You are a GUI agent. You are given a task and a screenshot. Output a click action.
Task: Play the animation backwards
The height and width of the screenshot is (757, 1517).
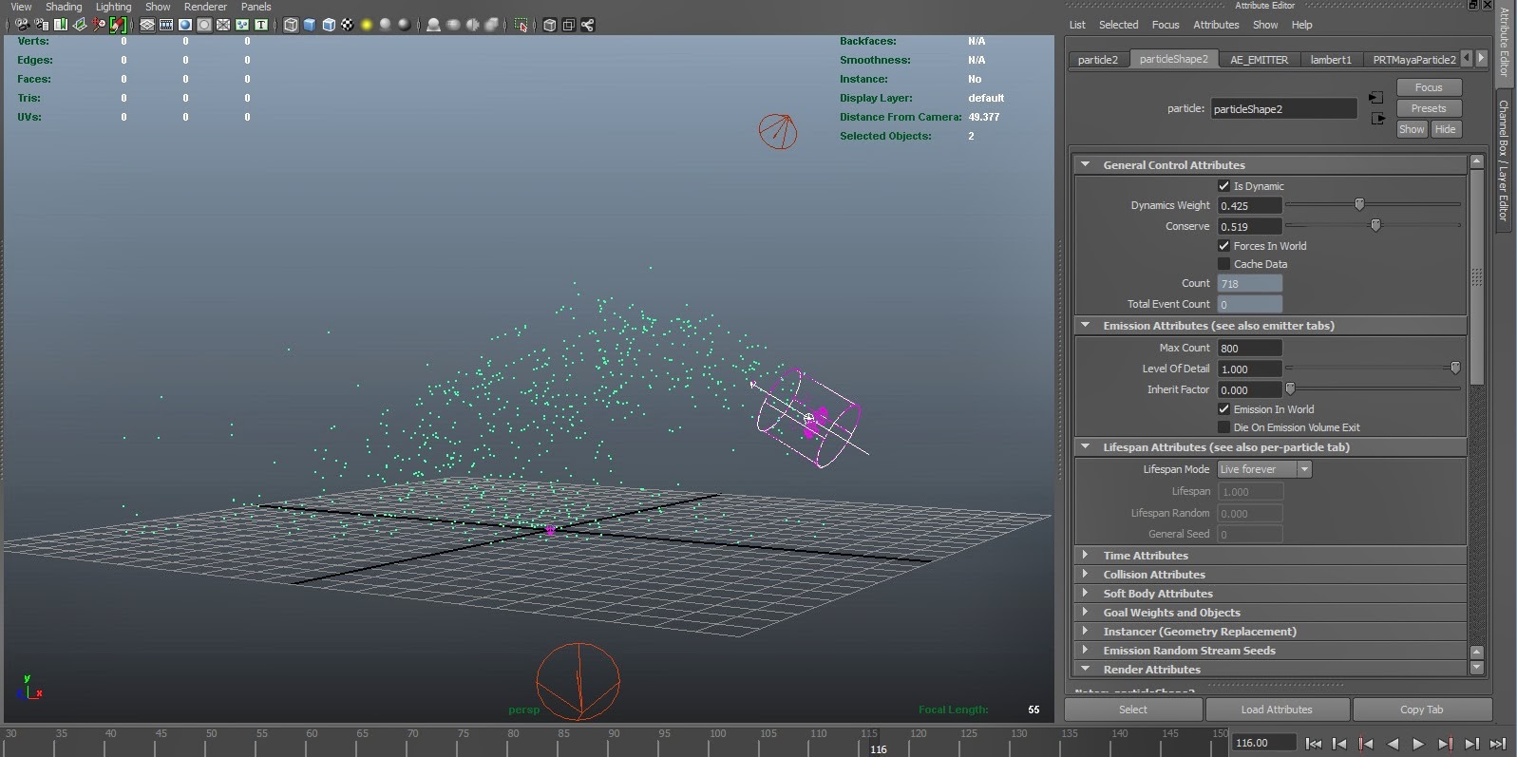(1393, 744)
